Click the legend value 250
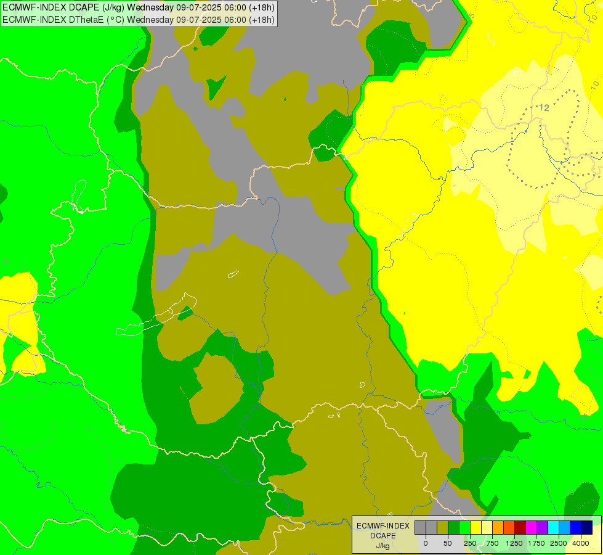 tap(470, 543)
